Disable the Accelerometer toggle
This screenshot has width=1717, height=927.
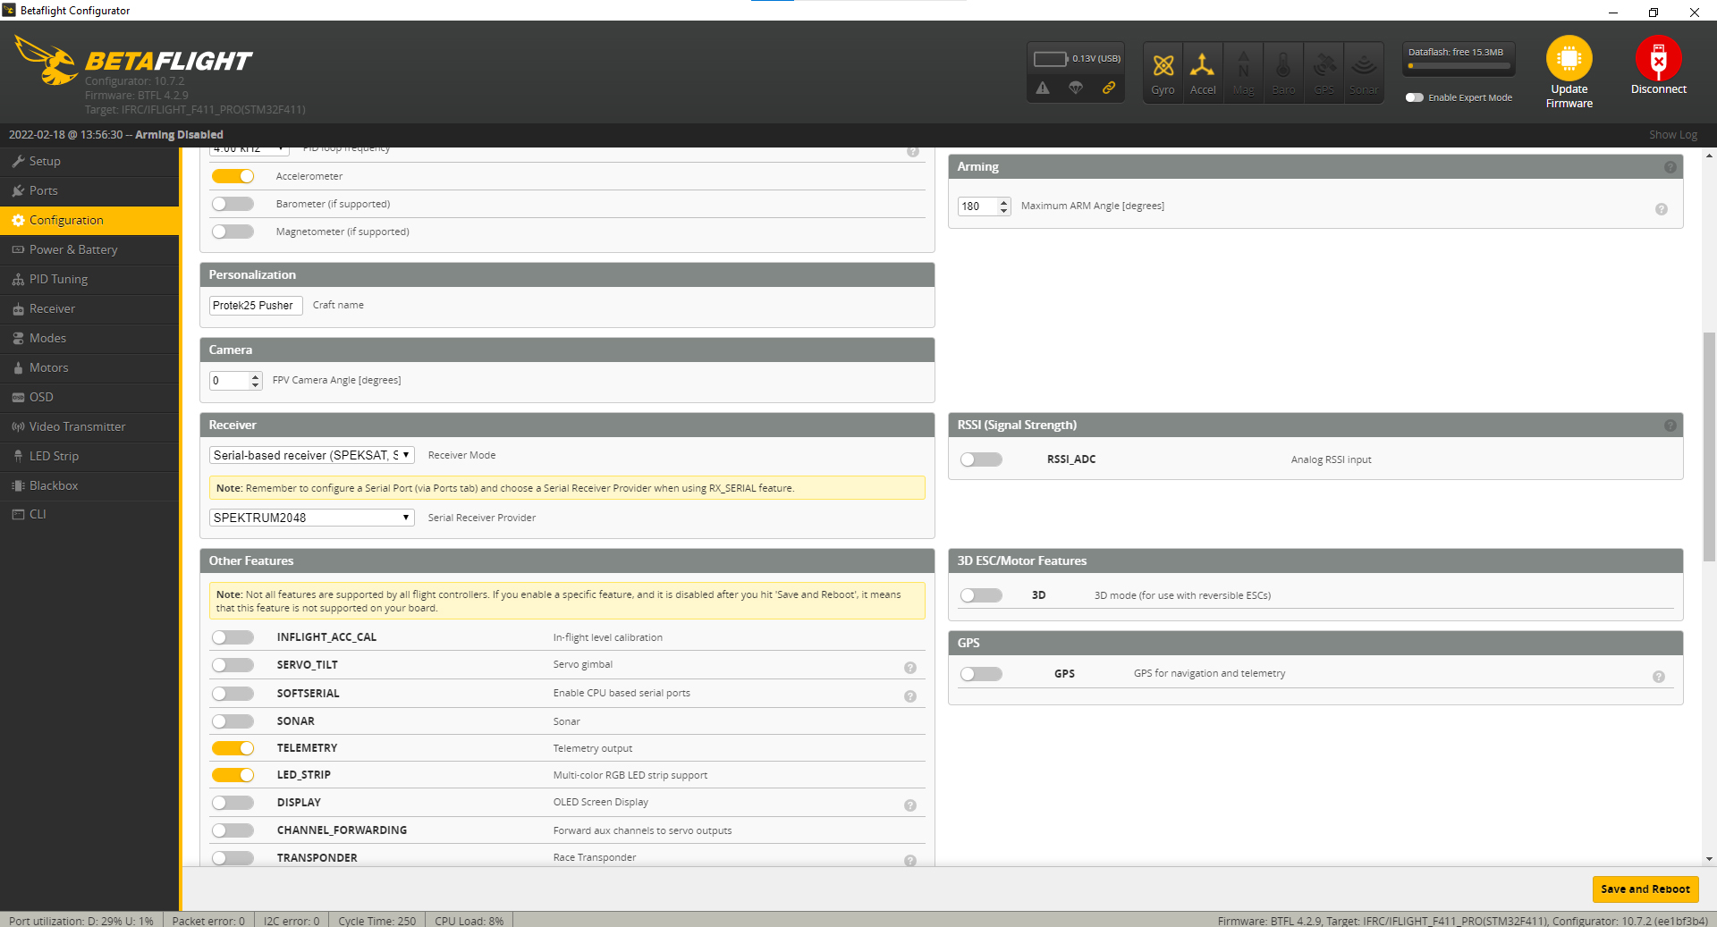click(233, 176)
